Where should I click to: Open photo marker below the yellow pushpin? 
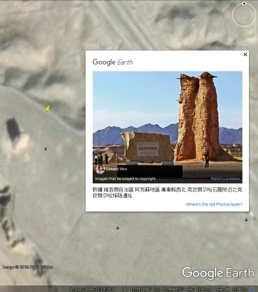(x=46, y=148)
